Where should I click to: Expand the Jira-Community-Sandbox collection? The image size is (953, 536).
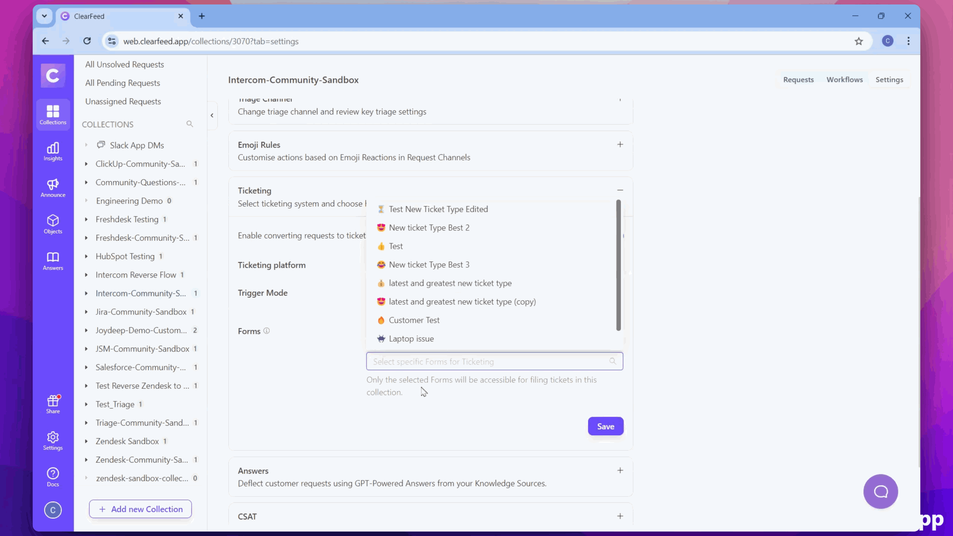(86, 312)
